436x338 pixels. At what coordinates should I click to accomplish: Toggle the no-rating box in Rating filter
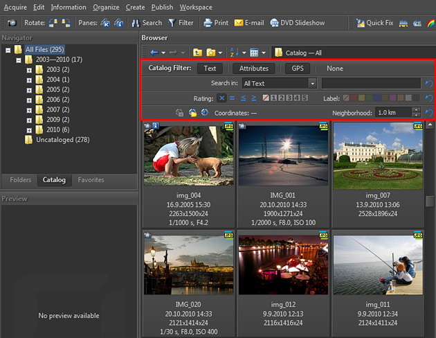click(266, 98)
